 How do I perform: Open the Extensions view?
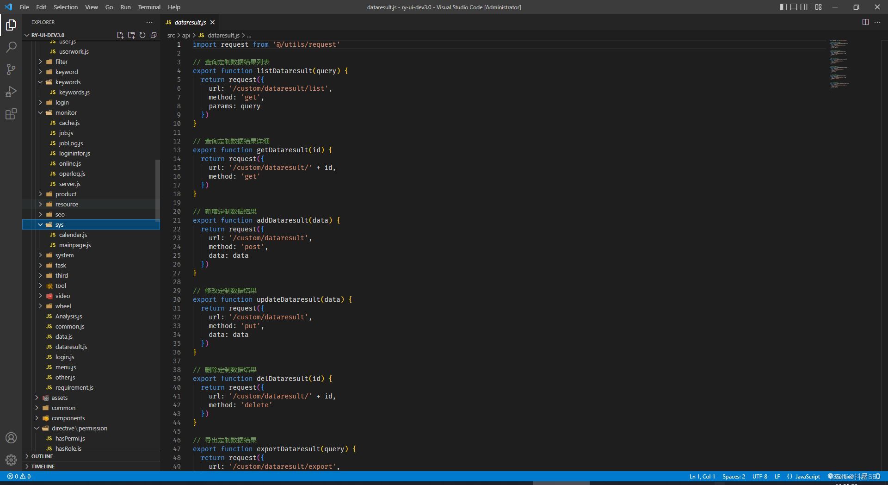(x=11, y=114)
